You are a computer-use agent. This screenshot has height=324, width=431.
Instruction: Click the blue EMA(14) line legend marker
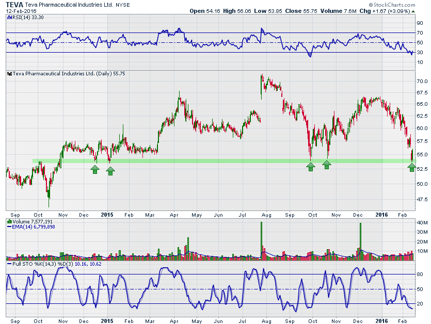[9, 226]
